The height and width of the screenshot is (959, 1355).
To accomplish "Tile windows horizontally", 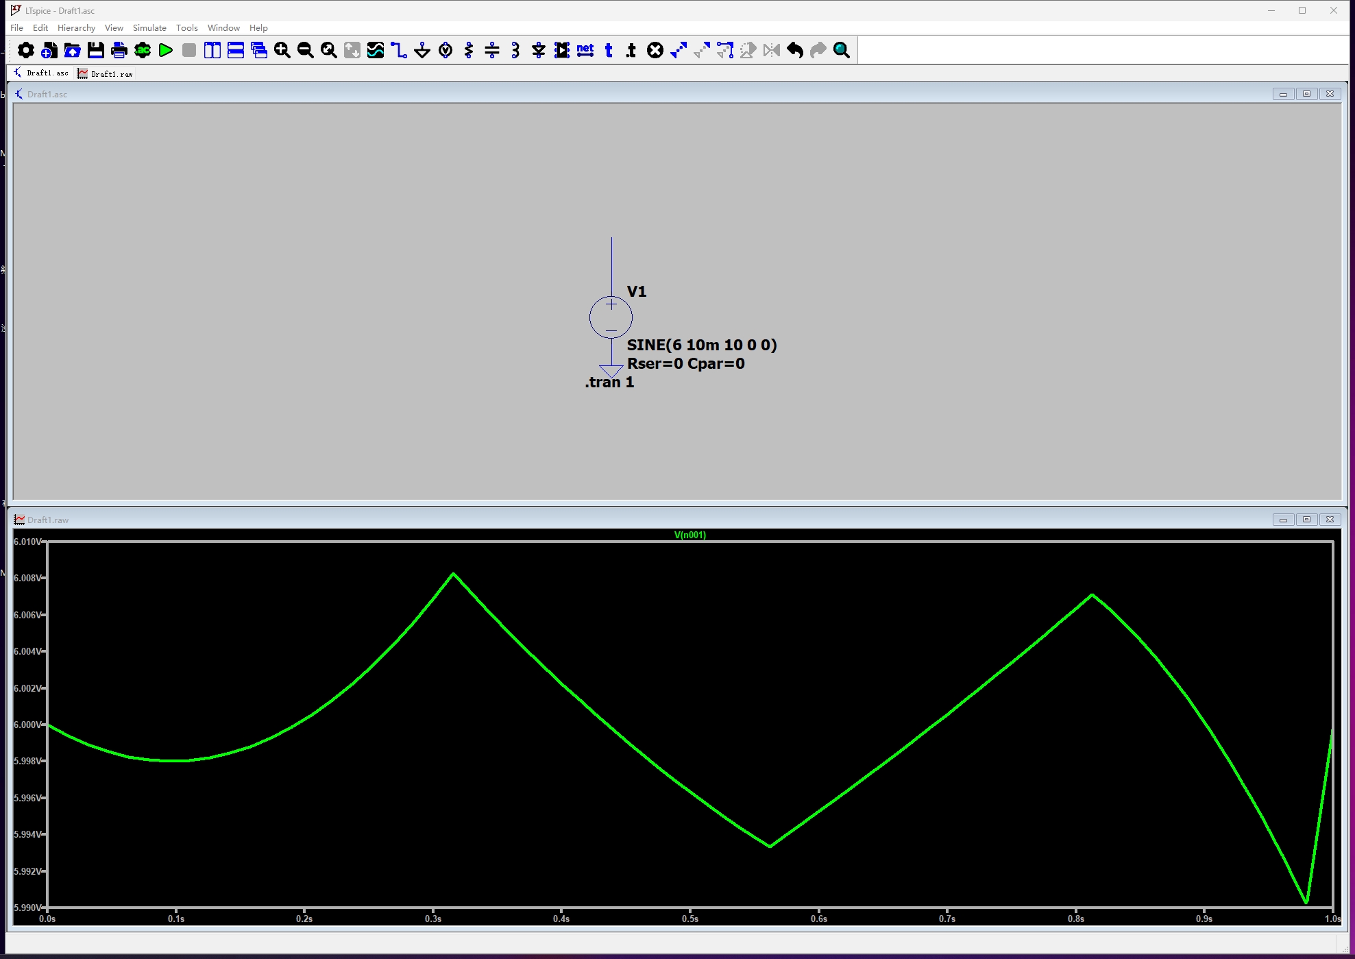I will coord(235,50).
